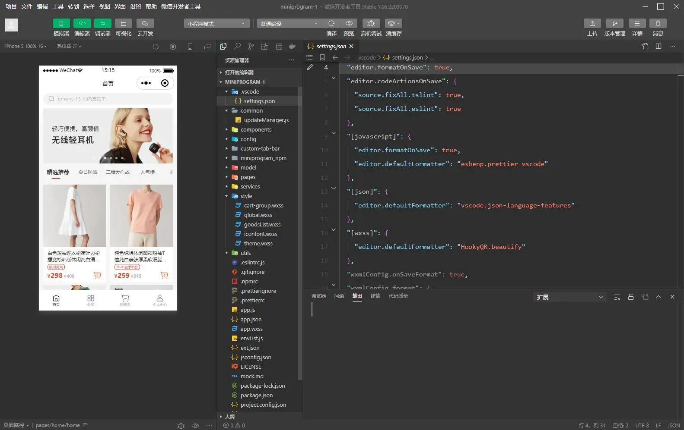Toggle the 模拟器 simulator panel button
Screen dimensions: 684x430
pos(61,23)
